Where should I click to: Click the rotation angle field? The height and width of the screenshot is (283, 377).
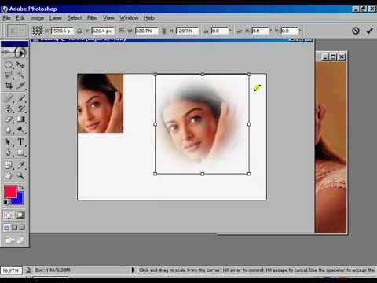[219, 31]
